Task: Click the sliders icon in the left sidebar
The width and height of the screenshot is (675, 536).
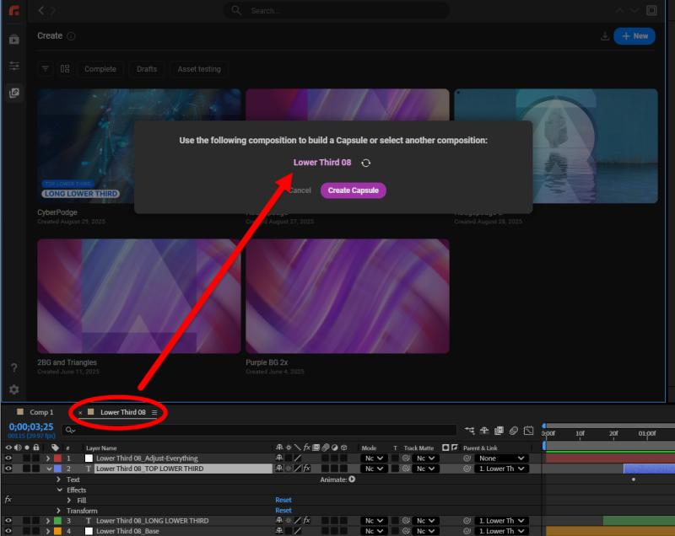Action: (x=13, y=65)
